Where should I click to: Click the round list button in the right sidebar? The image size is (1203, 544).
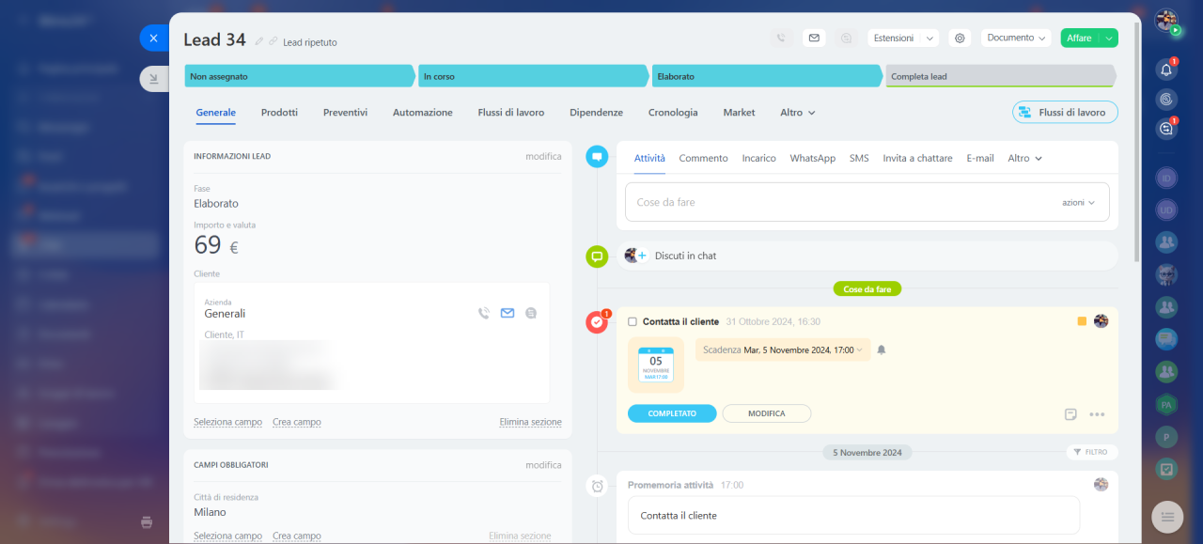click(1167, 516)
